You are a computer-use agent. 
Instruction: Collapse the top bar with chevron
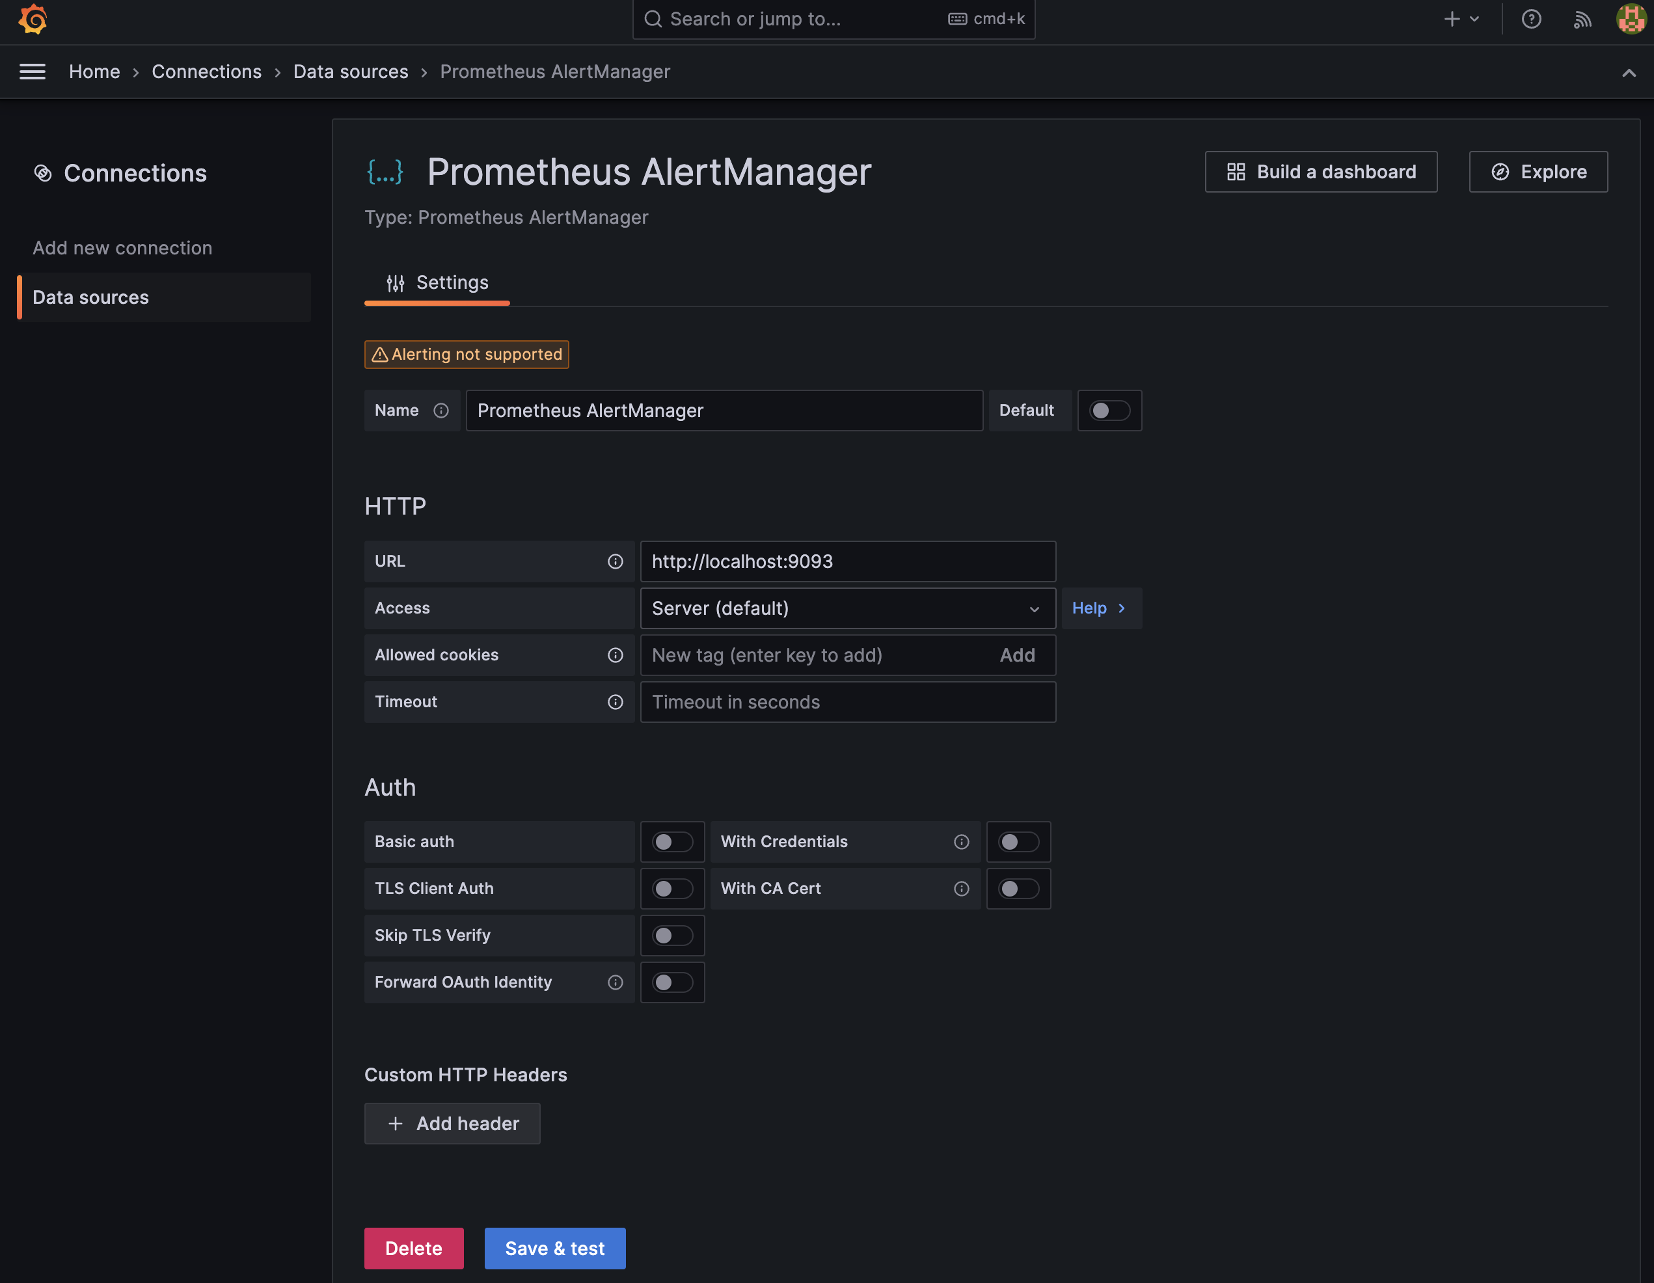[1628, 73]
